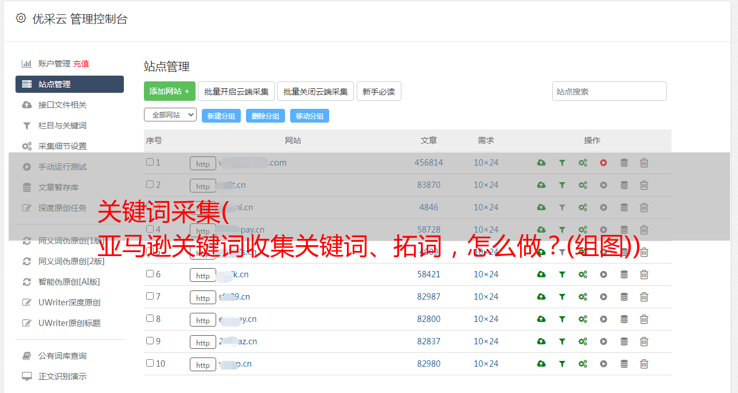Click play icon in row 9
Viewport: 738px width, 393px height.
coord(603,341)
